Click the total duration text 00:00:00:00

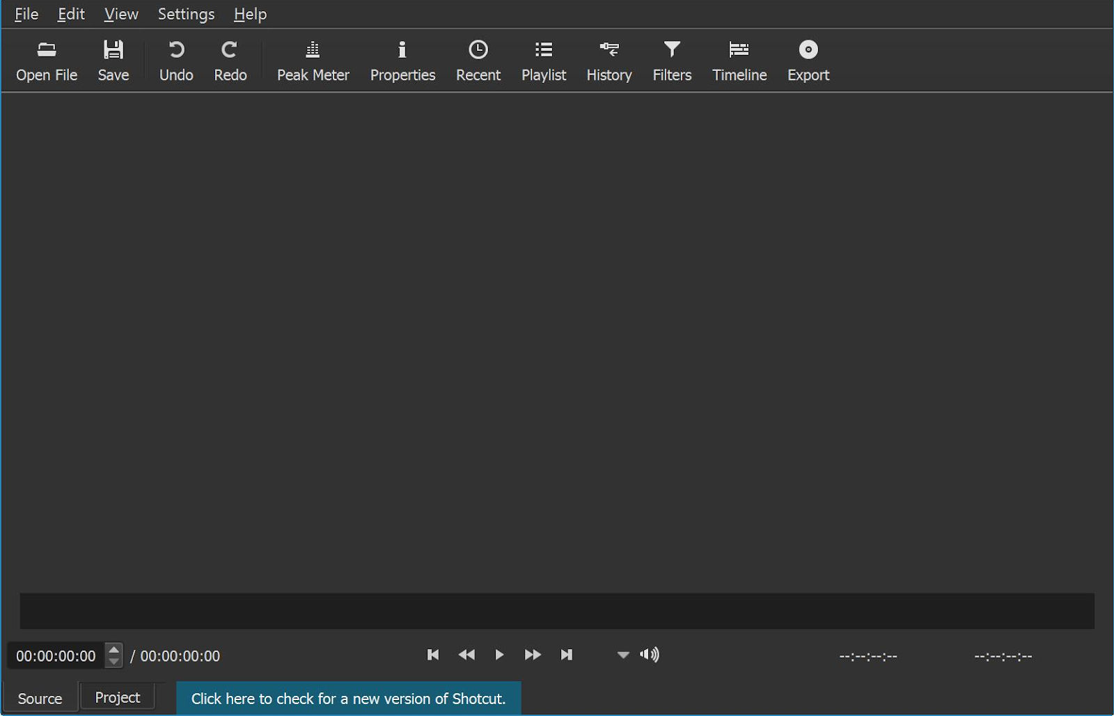pos(180,656)
